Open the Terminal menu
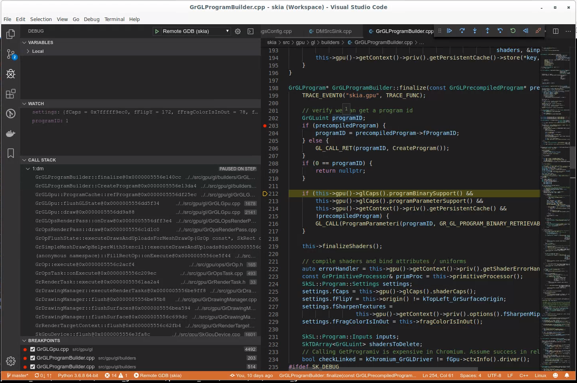The width and height of the screenshot is (577, 383). pos(114,19)
